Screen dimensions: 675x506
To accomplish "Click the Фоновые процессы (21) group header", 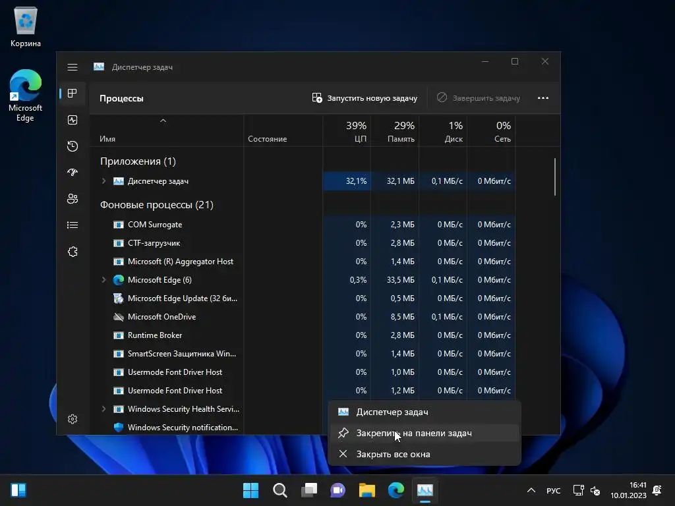I will click(157, 205).
